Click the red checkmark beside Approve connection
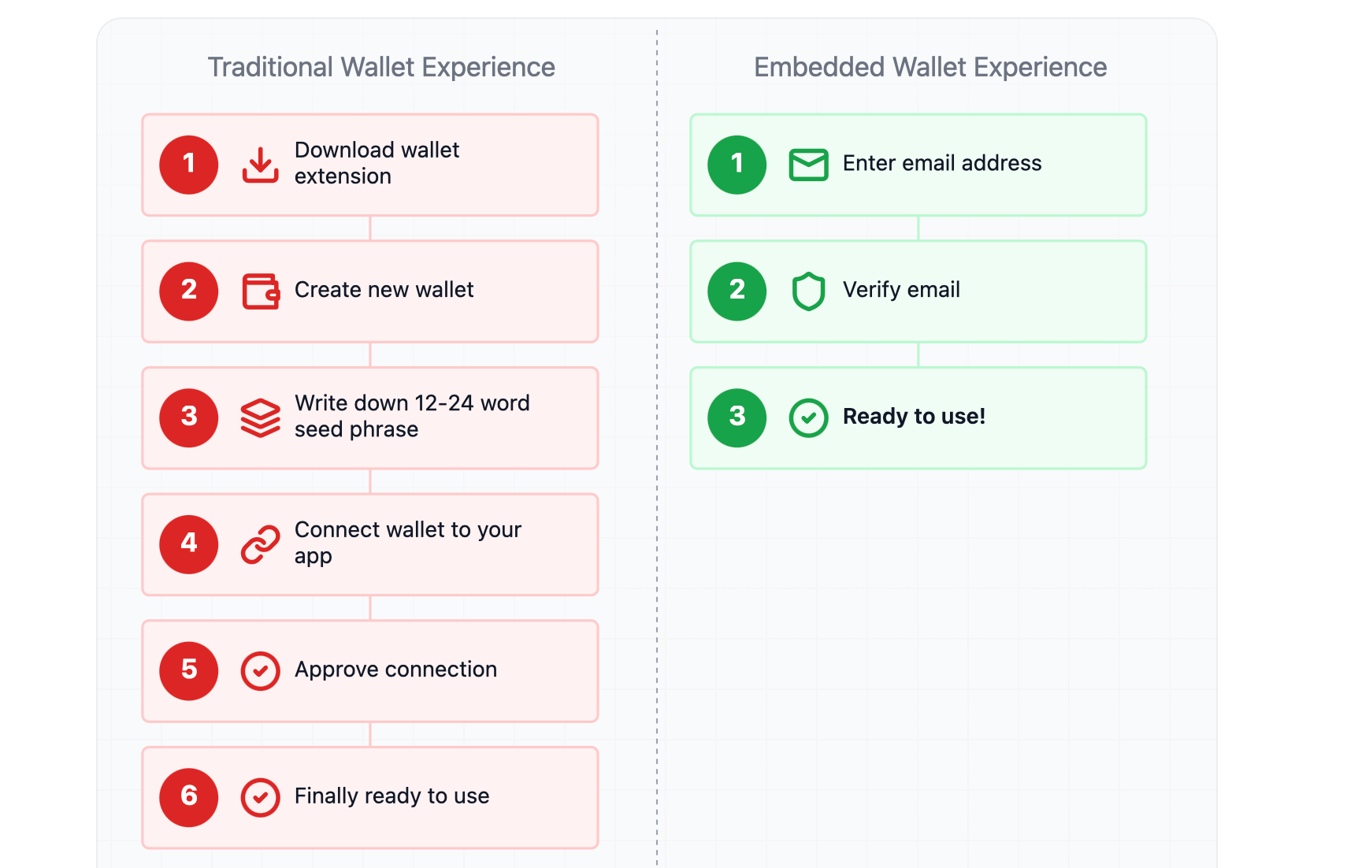1347x868 pixels. pos(260,671)
